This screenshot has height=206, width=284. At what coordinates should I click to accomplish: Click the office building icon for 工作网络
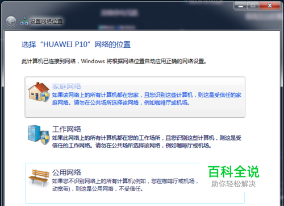point(39,134)
